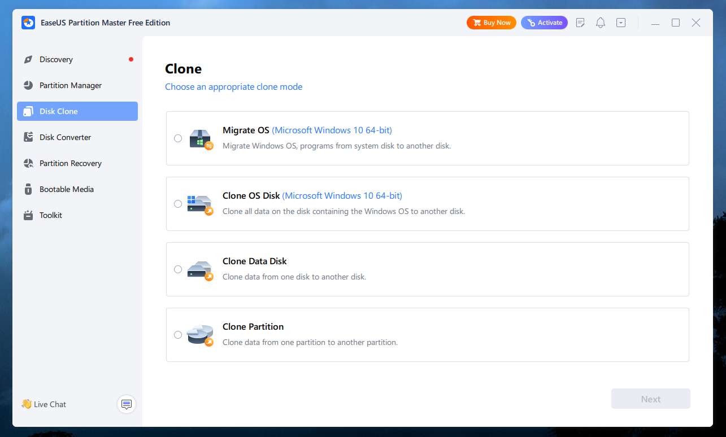Click the Partition Manager pie icon
The height and width of the screenshot is (437, 726).
[x=28, y=85]
